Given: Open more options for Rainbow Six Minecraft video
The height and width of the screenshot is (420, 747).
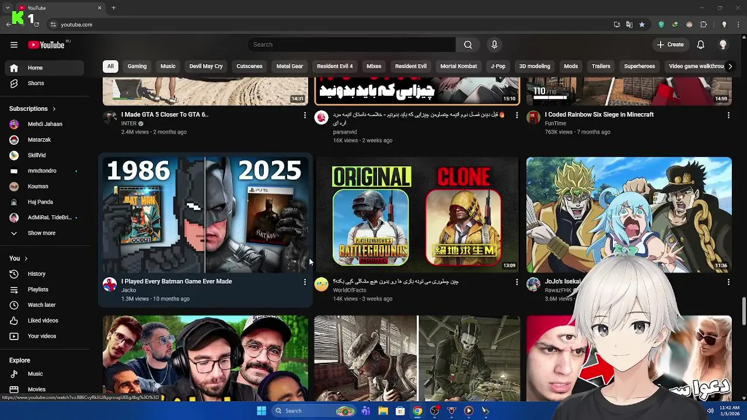Looking at the screenshot, I should tap(728, 116).
